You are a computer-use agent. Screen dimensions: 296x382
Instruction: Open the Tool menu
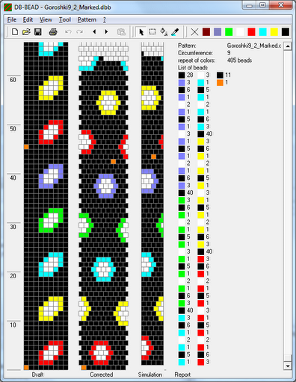click(x=65, y=19)
